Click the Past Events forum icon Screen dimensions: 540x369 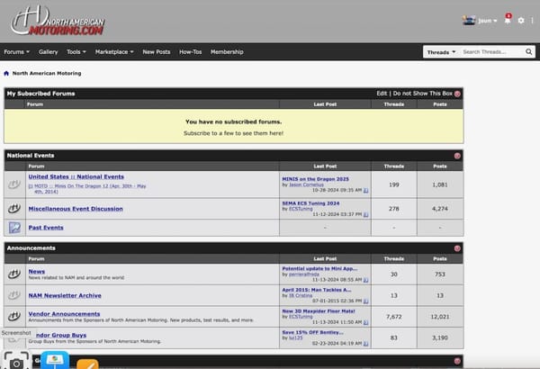(x=14, y=228)
